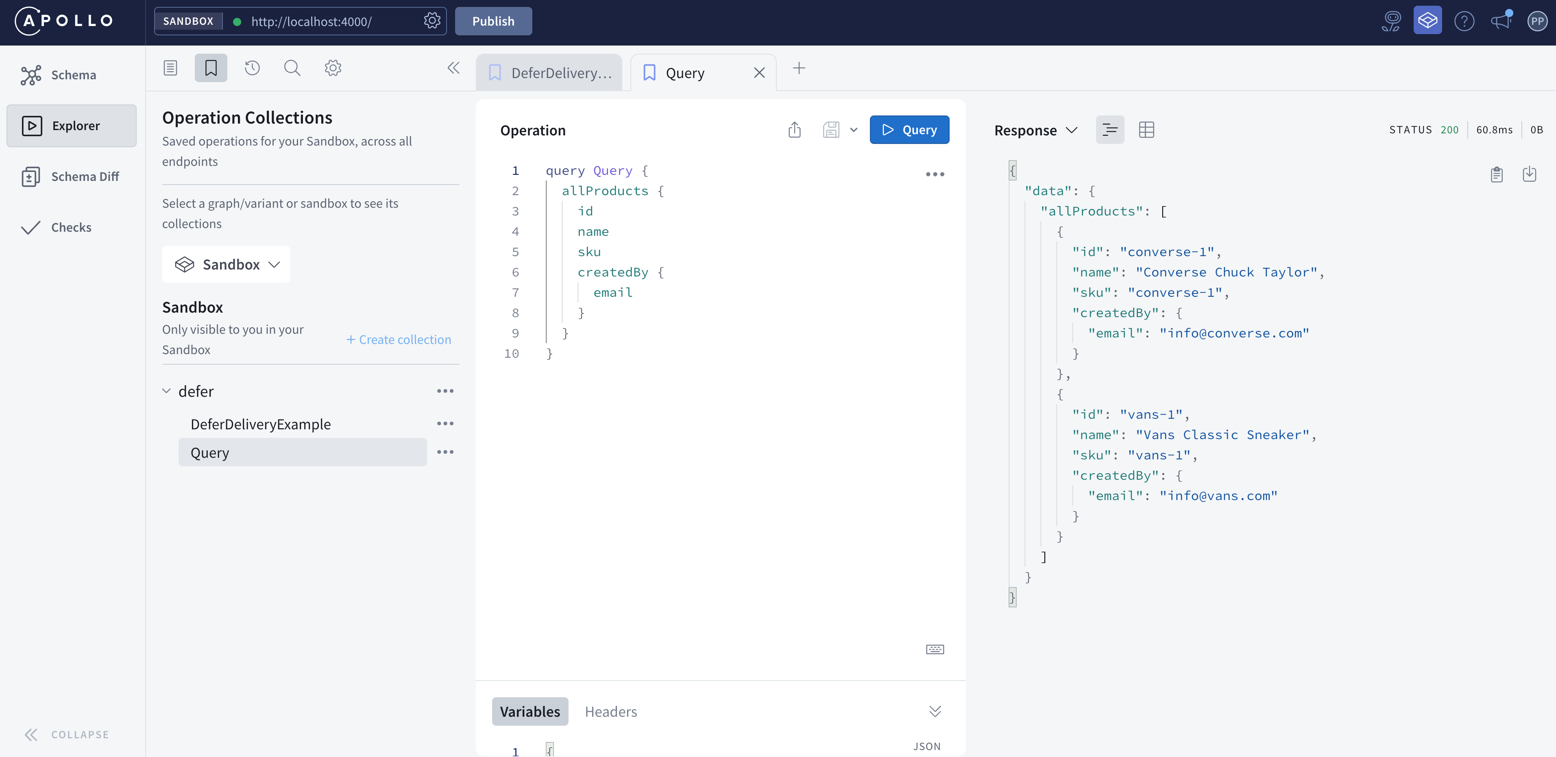Download the response with download icon

(x=1529, y=174)
